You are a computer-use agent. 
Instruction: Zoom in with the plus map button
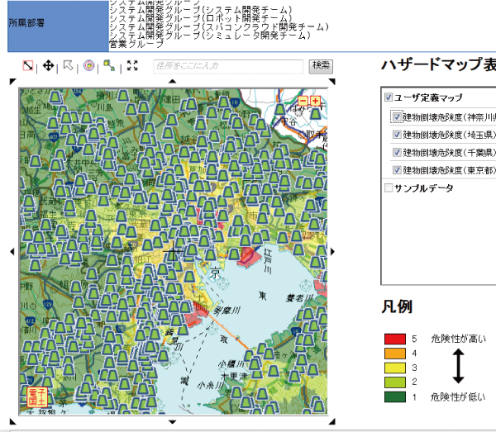pyautogui.click(x=315, y=101)
